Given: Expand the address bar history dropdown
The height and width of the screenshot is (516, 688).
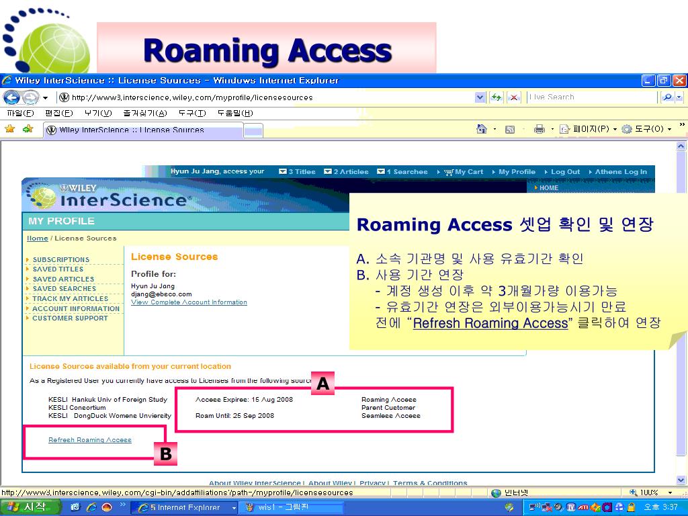Looking at the screenshot, I should click(480, 97).
